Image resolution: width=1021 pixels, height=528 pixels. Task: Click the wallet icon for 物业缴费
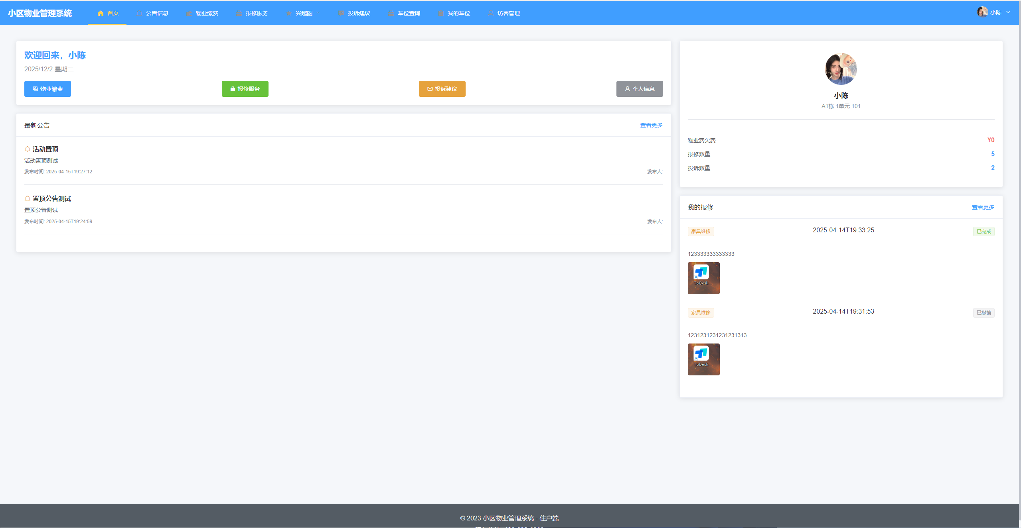(189, 13)
